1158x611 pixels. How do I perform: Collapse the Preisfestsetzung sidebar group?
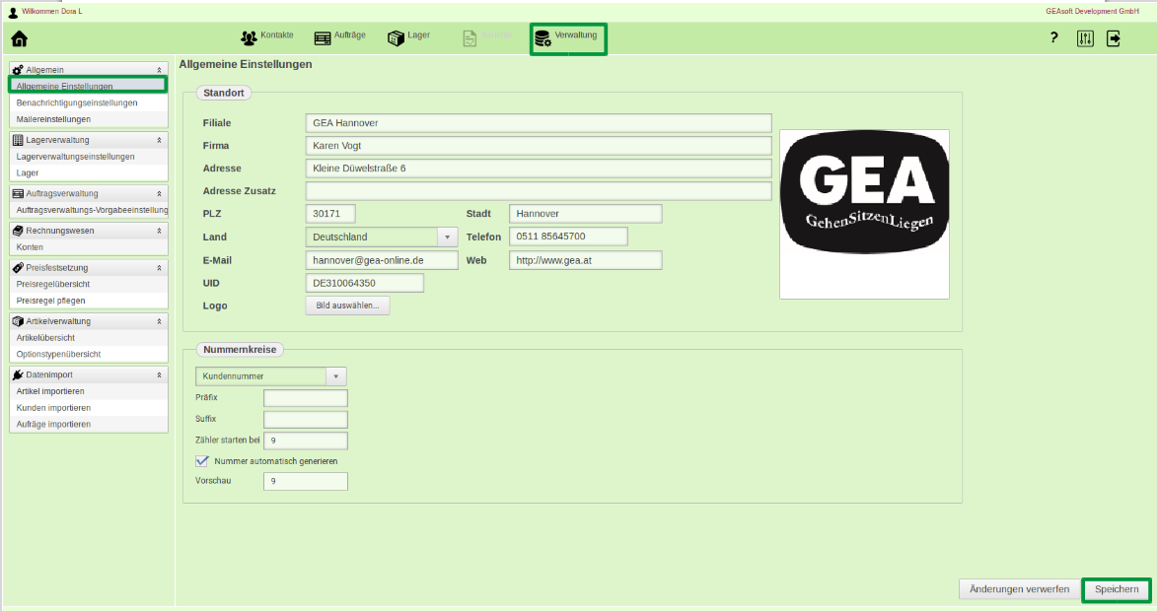pos(159,268)
